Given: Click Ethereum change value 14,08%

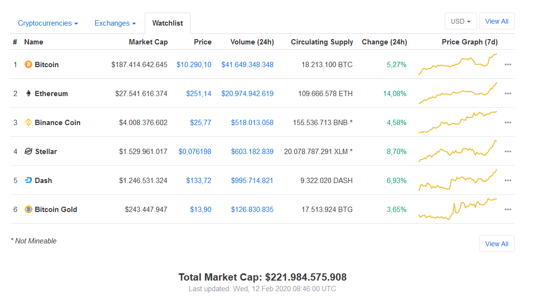Looking at the screenshot, I should pyautogui.click(x=395, y=94).
